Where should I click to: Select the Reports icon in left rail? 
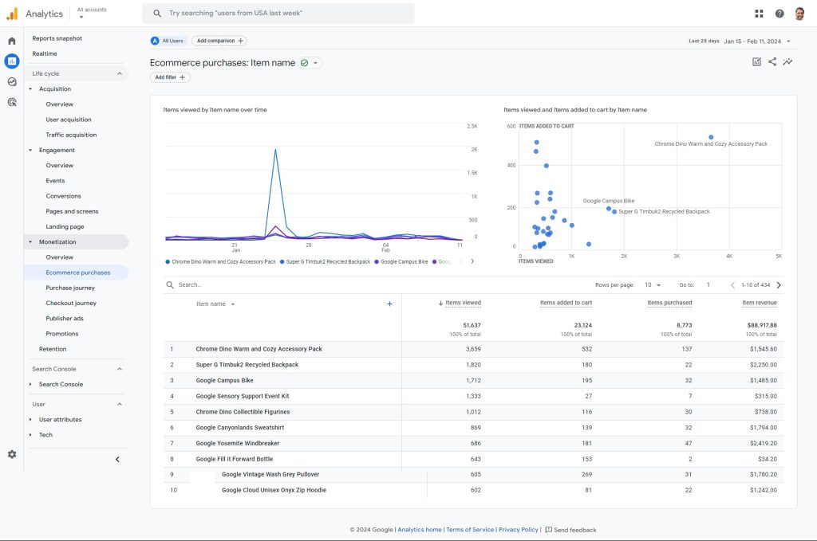11,61
